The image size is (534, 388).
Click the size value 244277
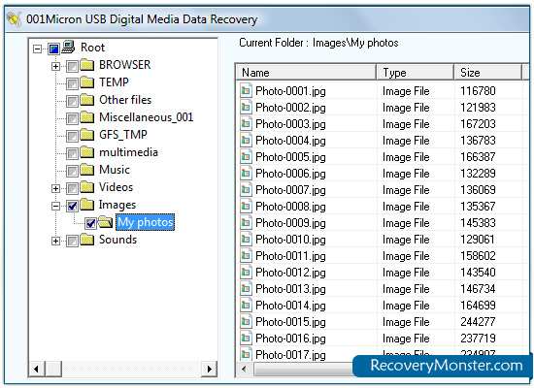pyautogui.click(x=478, y=322)
